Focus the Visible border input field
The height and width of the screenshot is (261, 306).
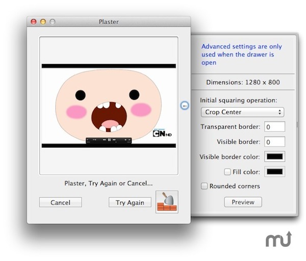[274, 141]
